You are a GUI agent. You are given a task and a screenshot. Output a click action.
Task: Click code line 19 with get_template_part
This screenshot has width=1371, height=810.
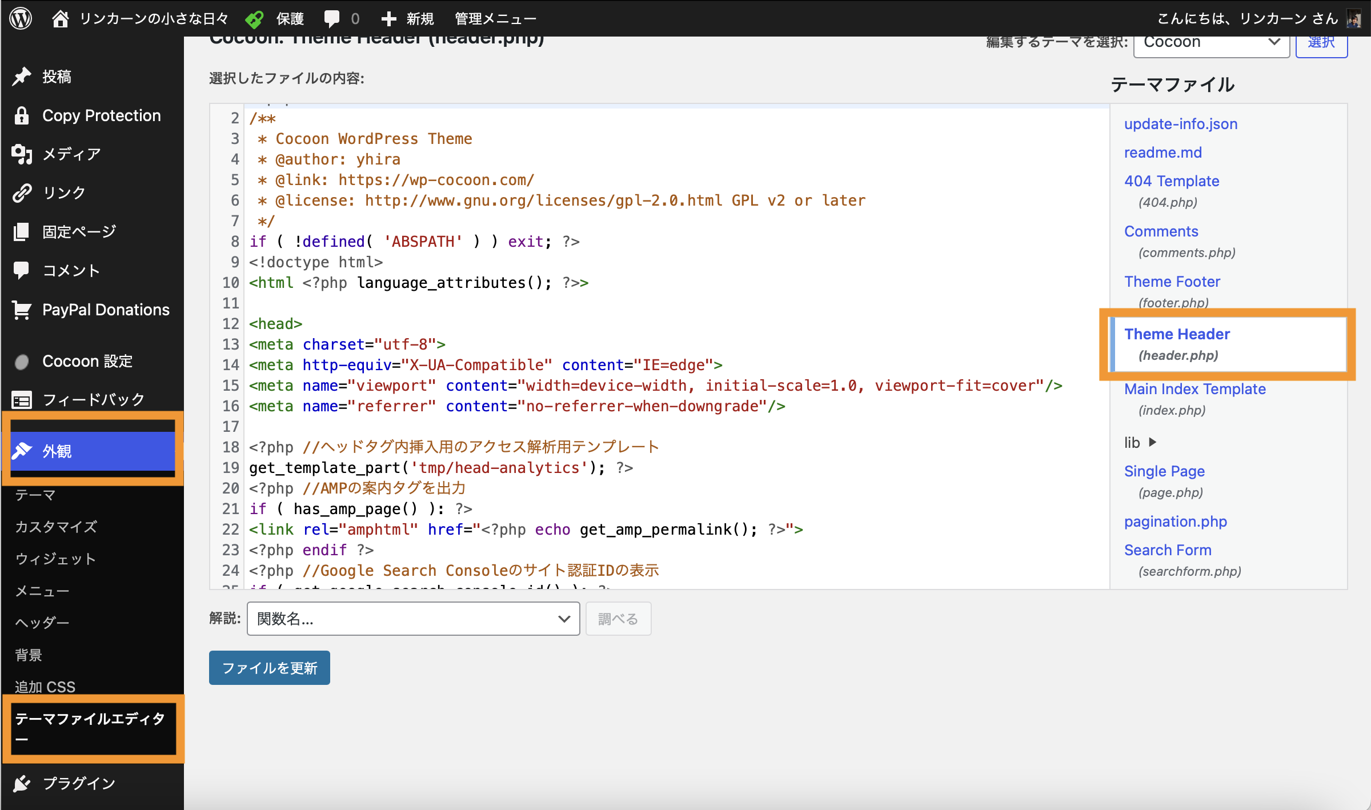click(x=441, y=468)
